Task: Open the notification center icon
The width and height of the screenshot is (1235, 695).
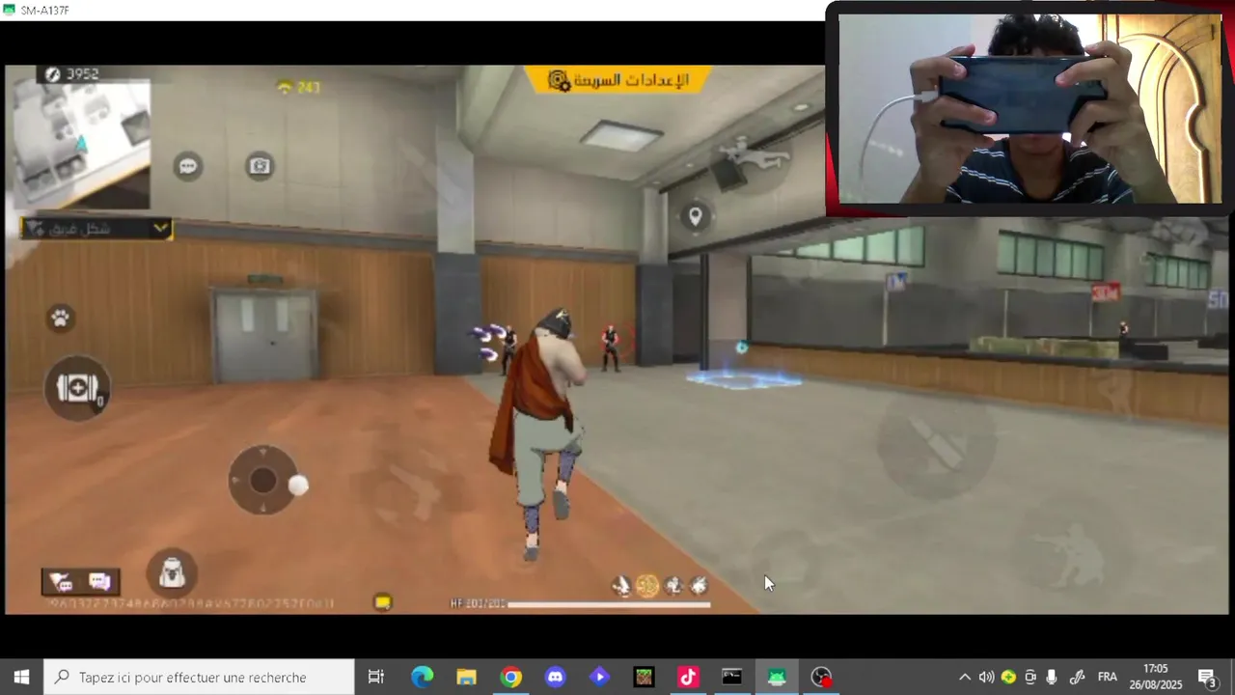Action: (1207, 677)
